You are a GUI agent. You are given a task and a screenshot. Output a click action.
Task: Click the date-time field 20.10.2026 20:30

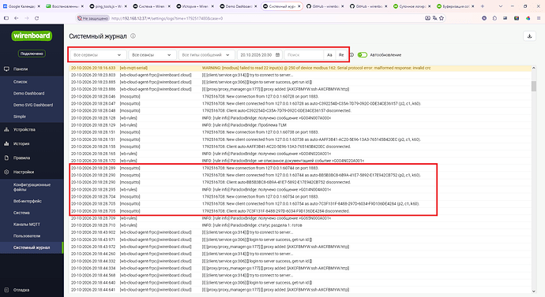[x=260, y=55]
